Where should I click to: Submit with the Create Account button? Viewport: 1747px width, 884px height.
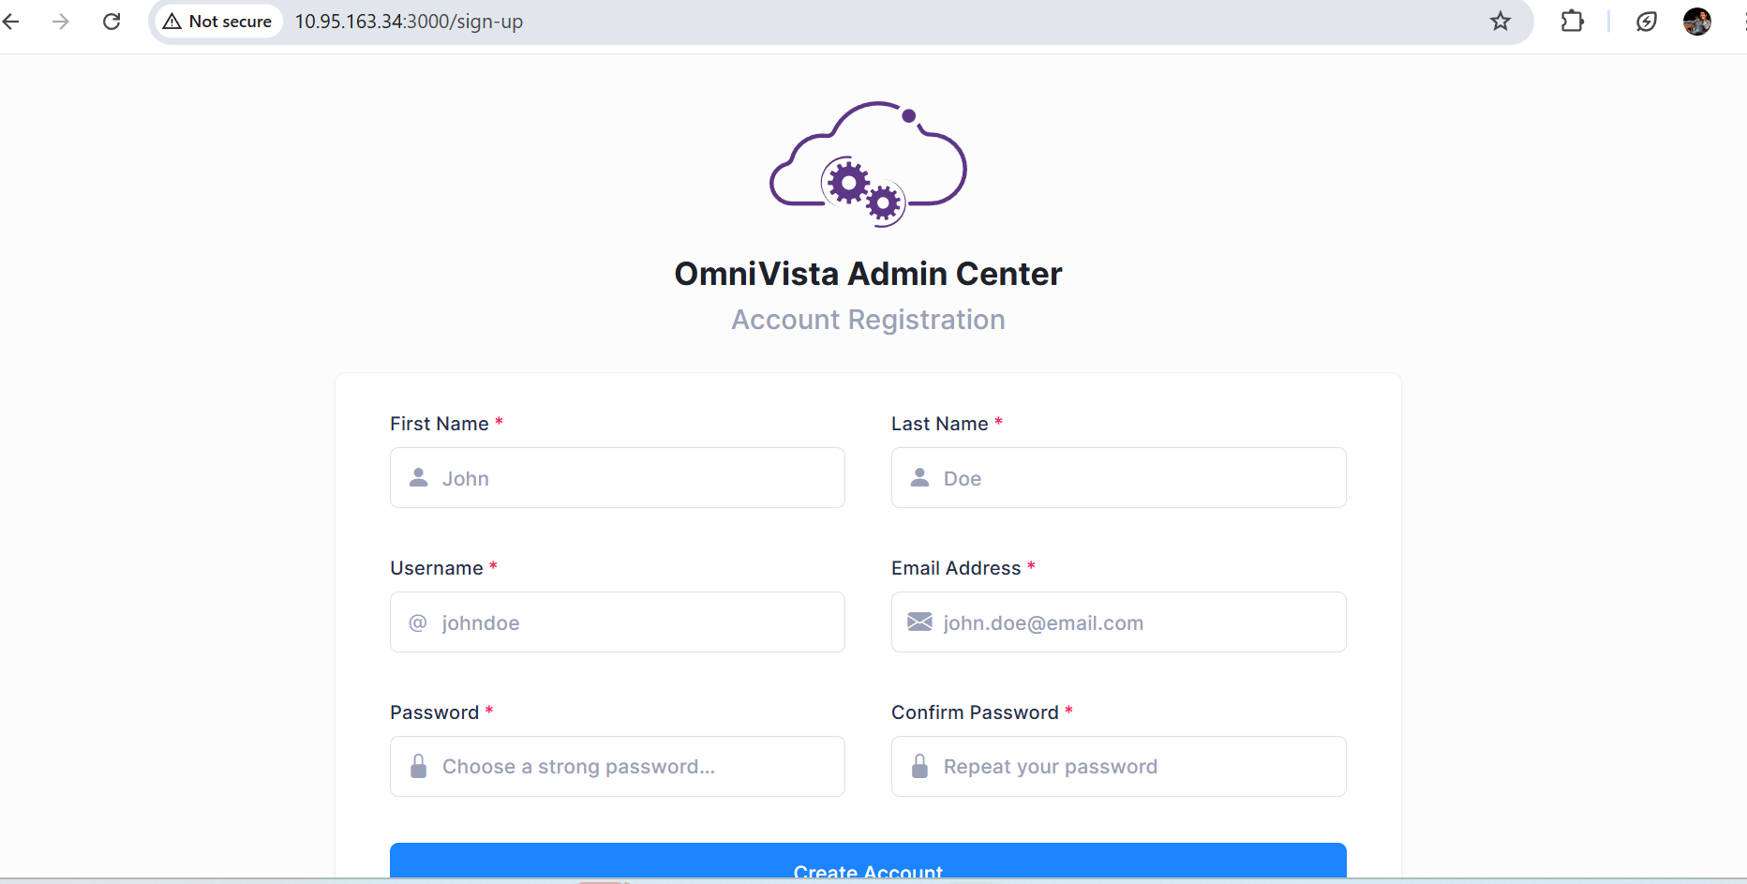868,862
